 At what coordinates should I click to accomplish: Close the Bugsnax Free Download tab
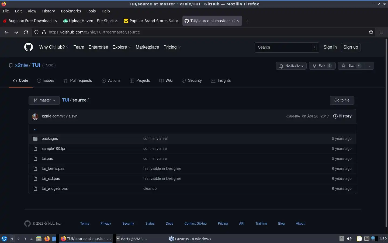[x=56, y=21]
